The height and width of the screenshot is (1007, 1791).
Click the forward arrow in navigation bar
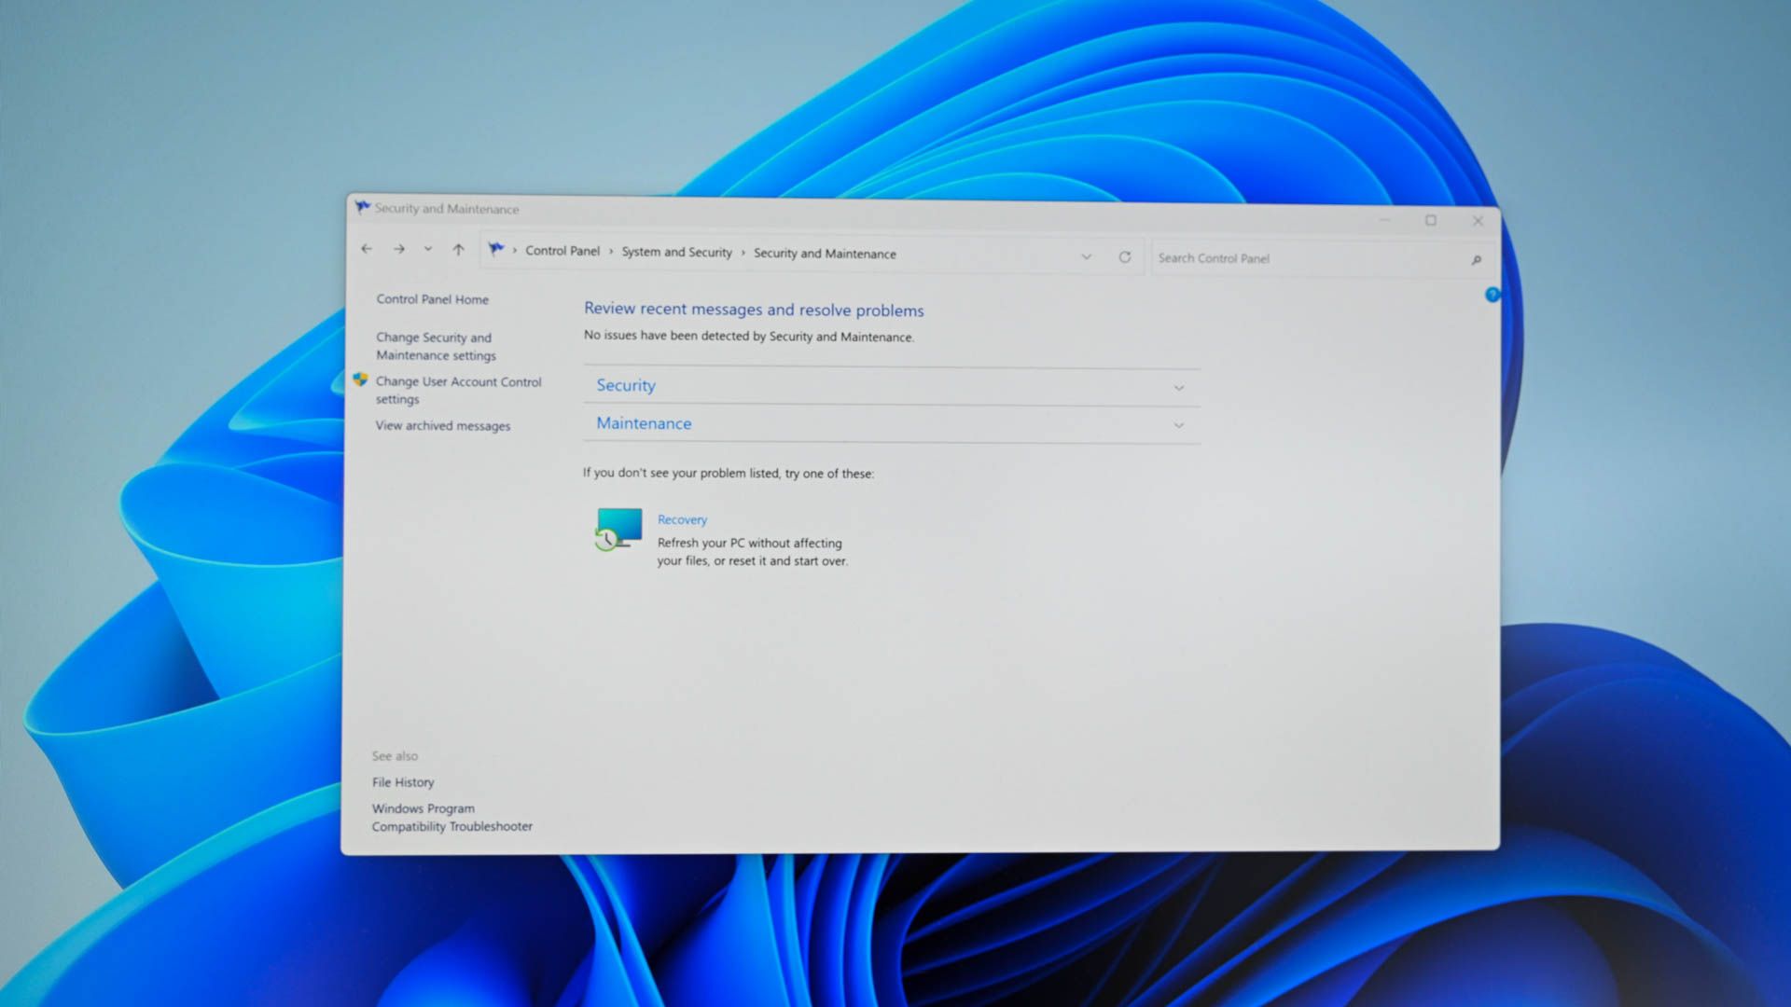(x=398, y=249)
